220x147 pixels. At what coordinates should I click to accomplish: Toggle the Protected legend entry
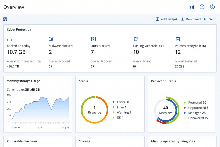pos(197,103)
